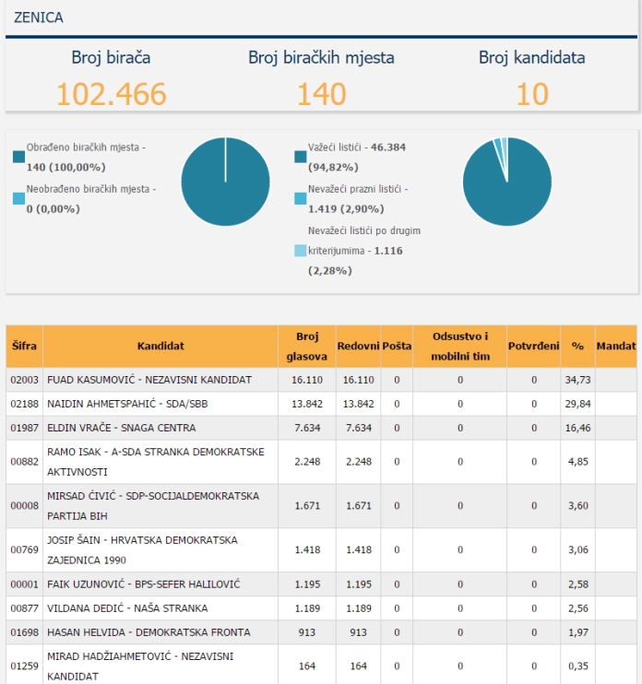642x684 pixels.
Task: Click the light blue Neobrađeno biračkih mjesta swatch
Action: 18,198
